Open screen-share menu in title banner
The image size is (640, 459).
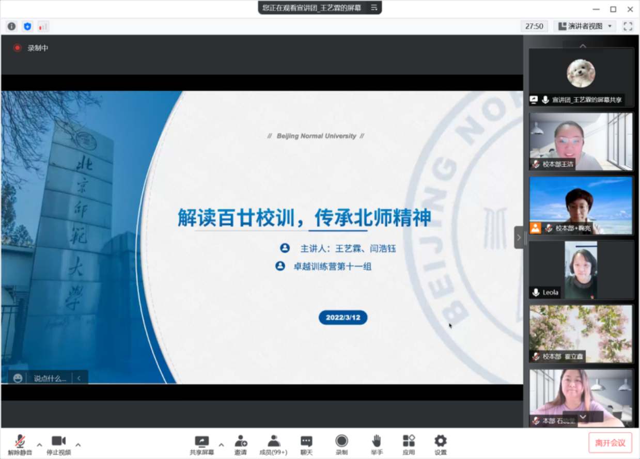click(373, 8)
